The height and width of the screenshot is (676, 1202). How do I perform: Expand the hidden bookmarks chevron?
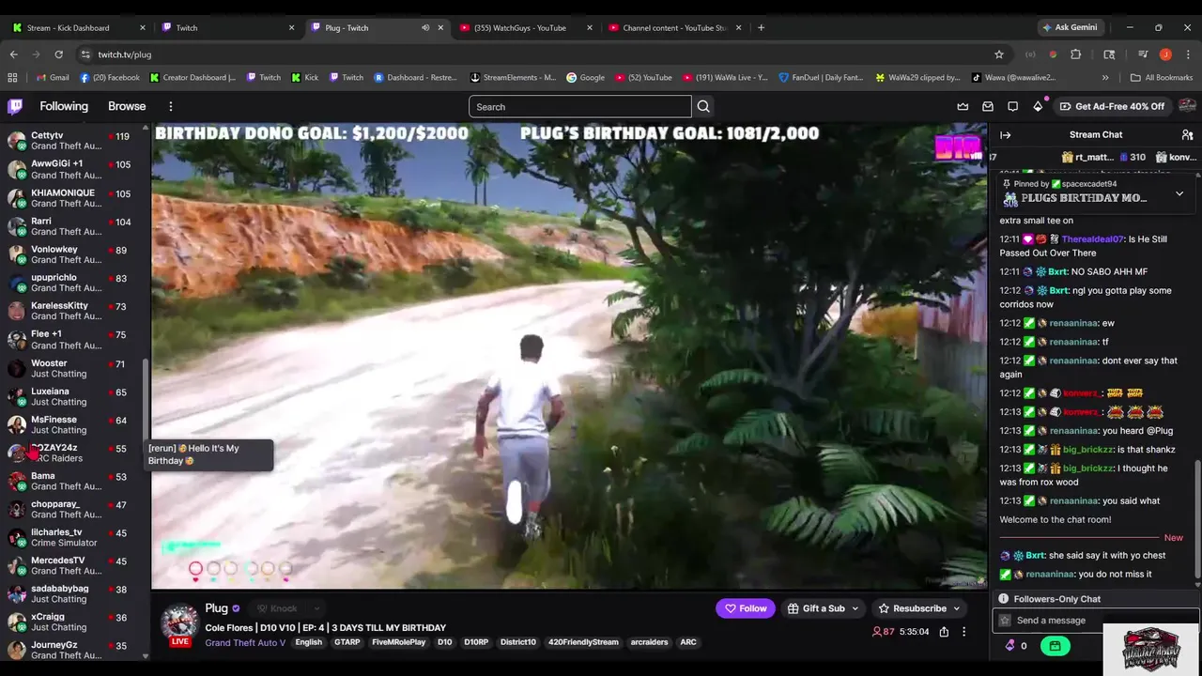tap(1105, 78)
